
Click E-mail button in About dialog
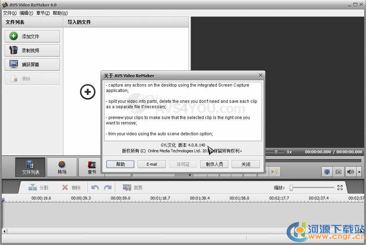[x=152, y=164]
